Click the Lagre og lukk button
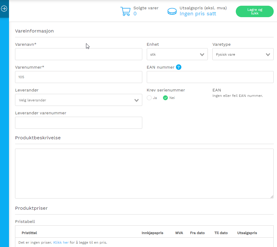The width and height of the screenshot is (277, 247). coord(254,11)
